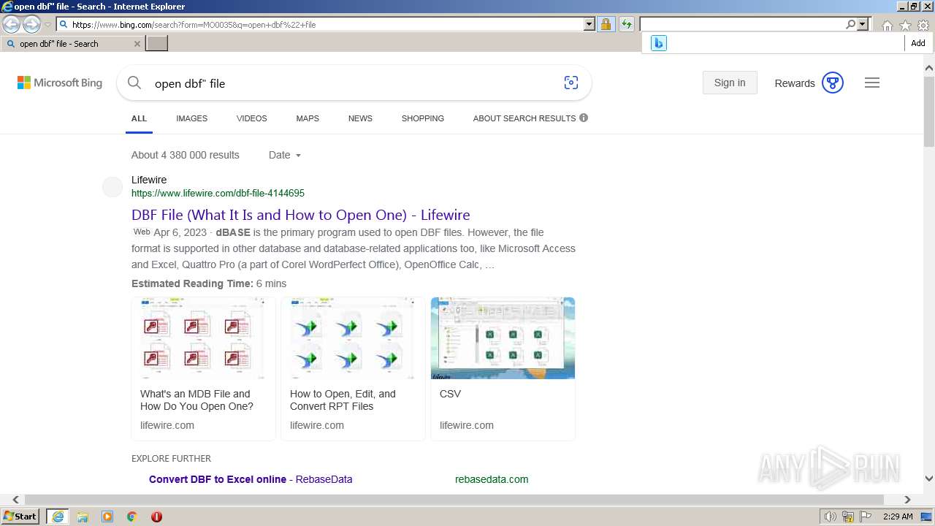This screenshot has height=526, width=935.
Task: Open the CSV card title link
Action: (450, 394)
